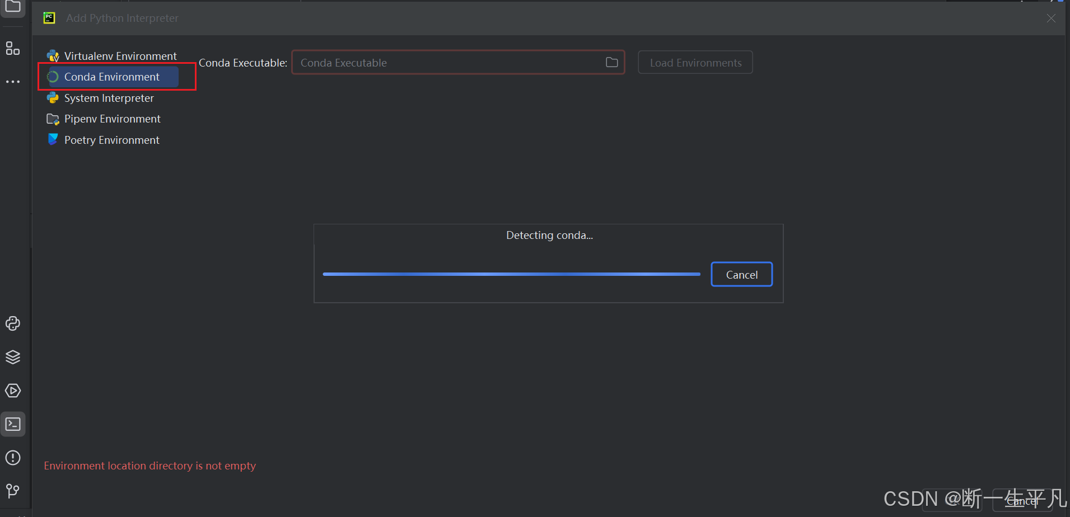1070x517 pixels.
Task: Click the Detecting conda progress bar
Action: click(x=511, y=274)
